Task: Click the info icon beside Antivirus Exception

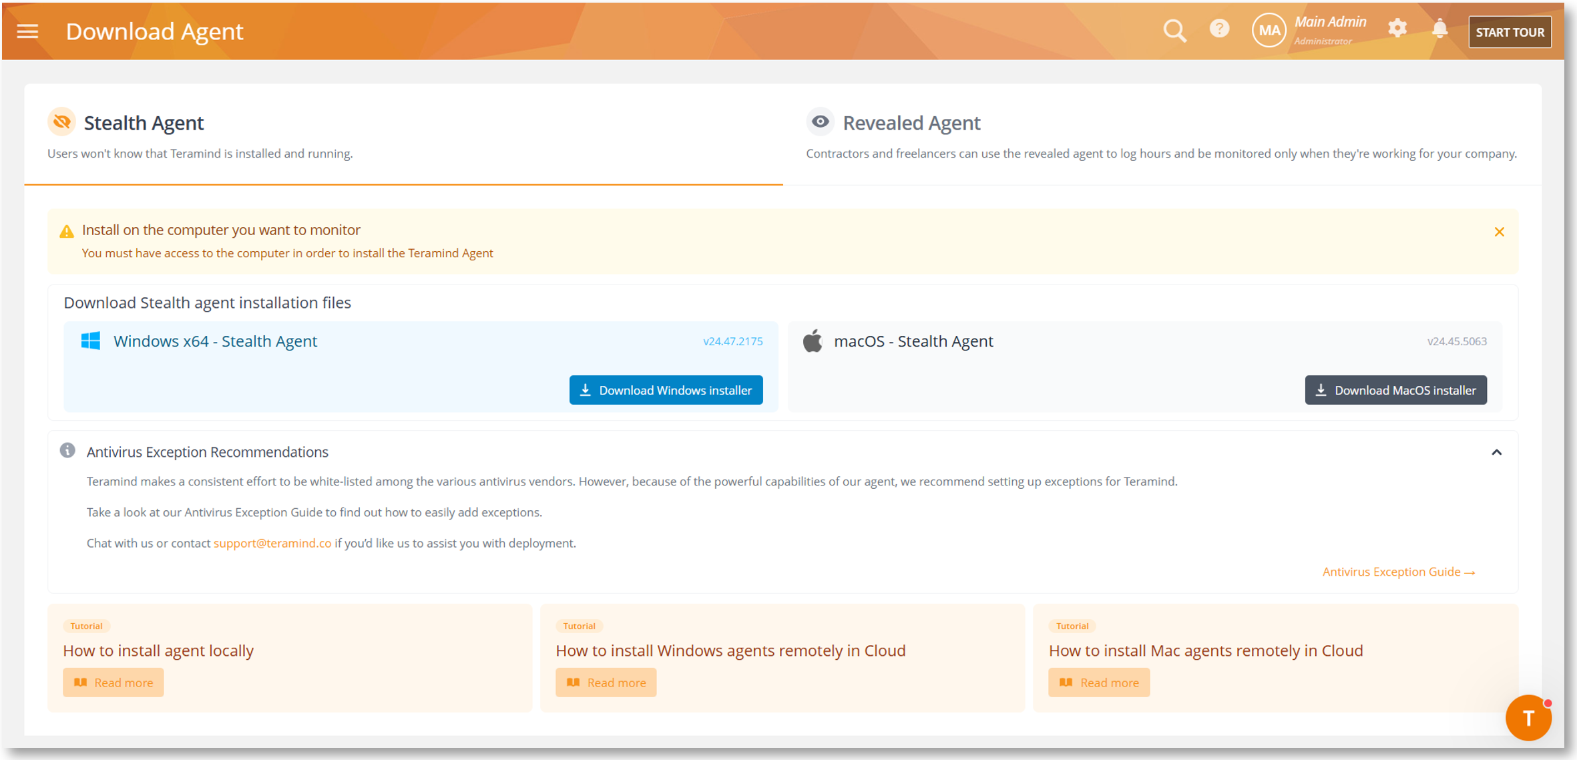Action: click(x=67, y=450)
